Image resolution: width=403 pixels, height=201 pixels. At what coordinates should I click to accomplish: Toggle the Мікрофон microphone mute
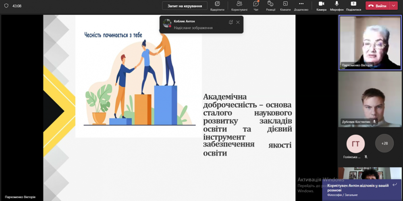(x=337, y=6)
